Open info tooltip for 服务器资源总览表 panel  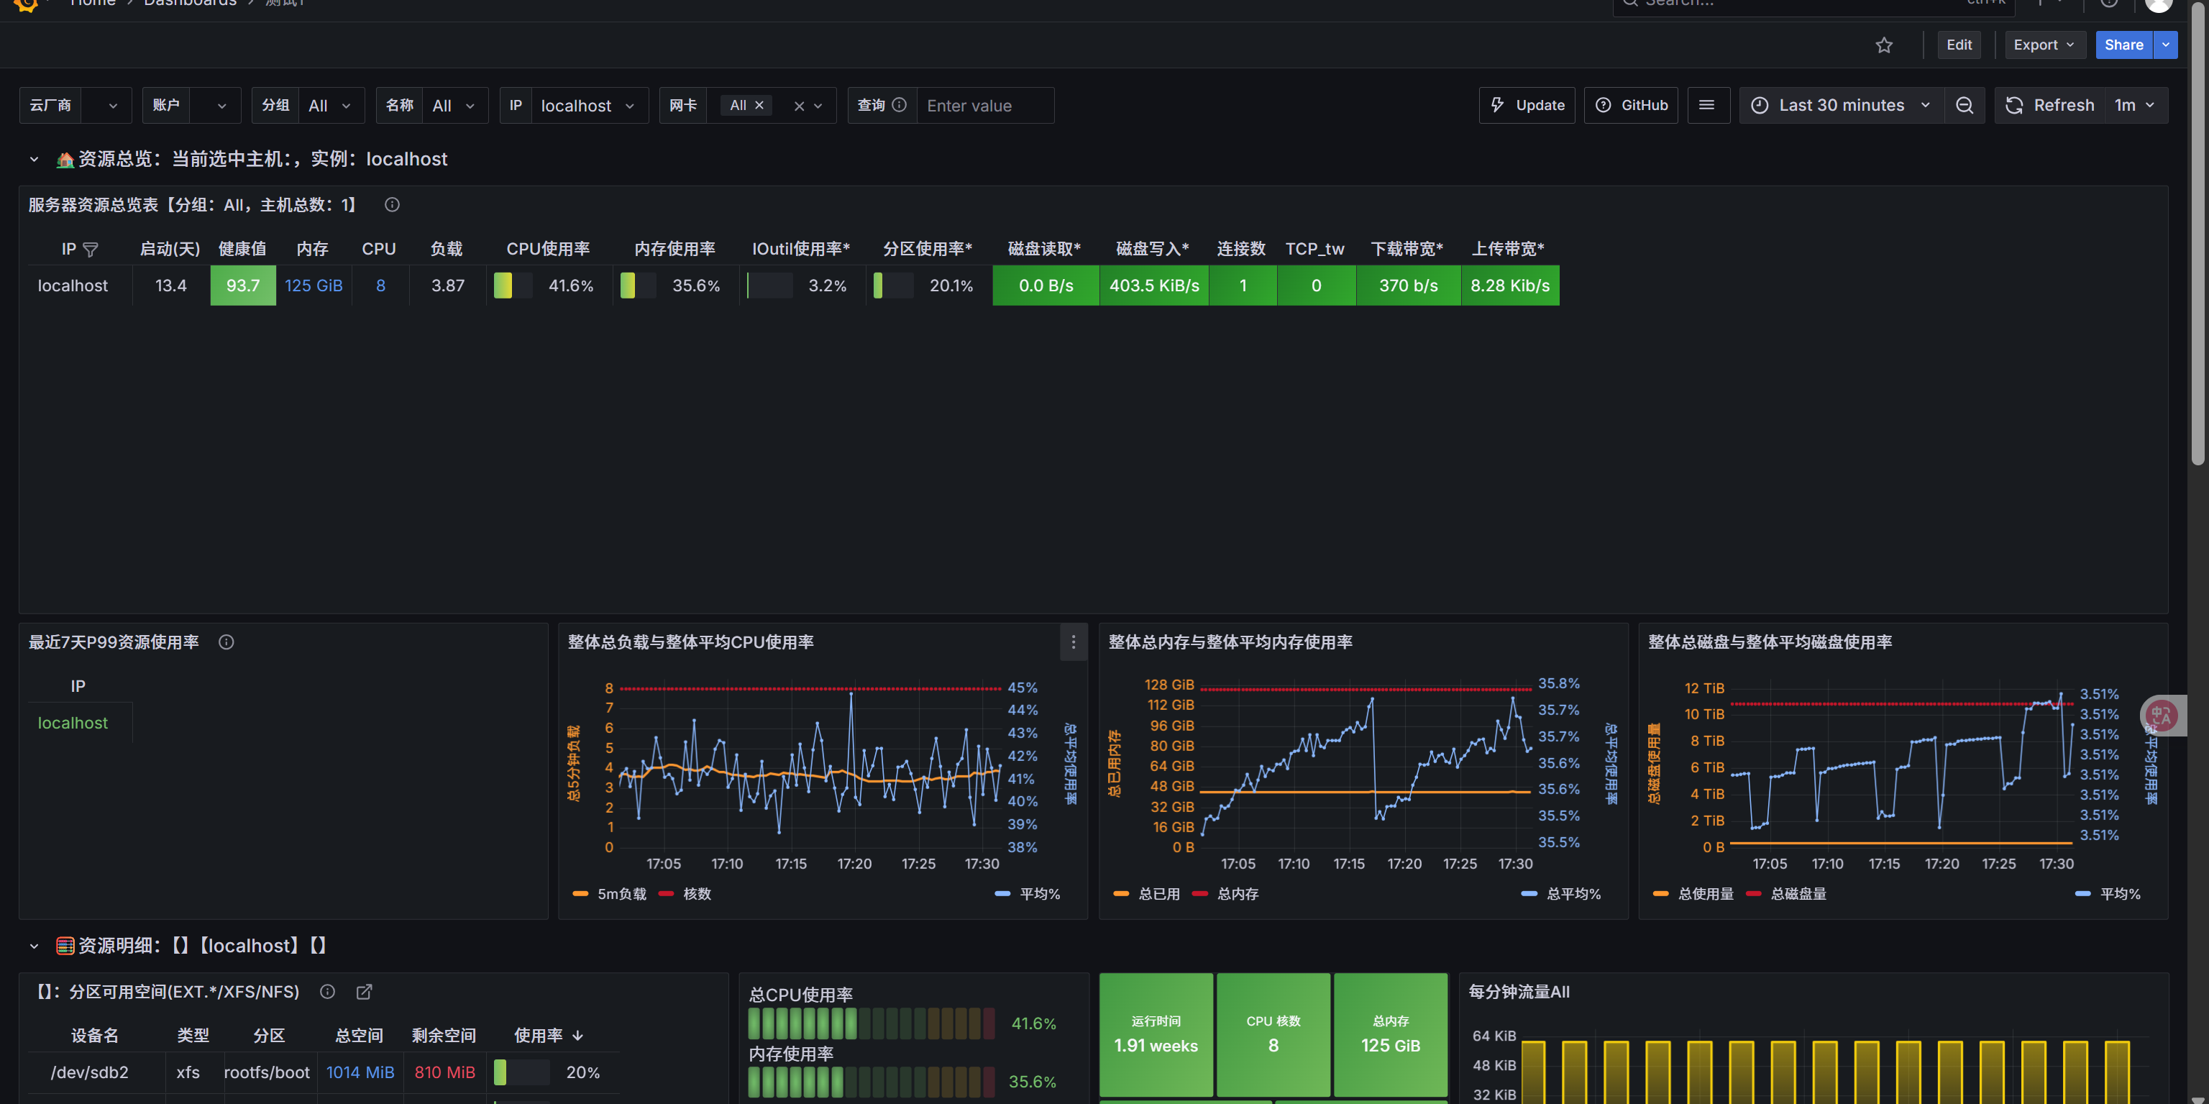tap(392, 205)
